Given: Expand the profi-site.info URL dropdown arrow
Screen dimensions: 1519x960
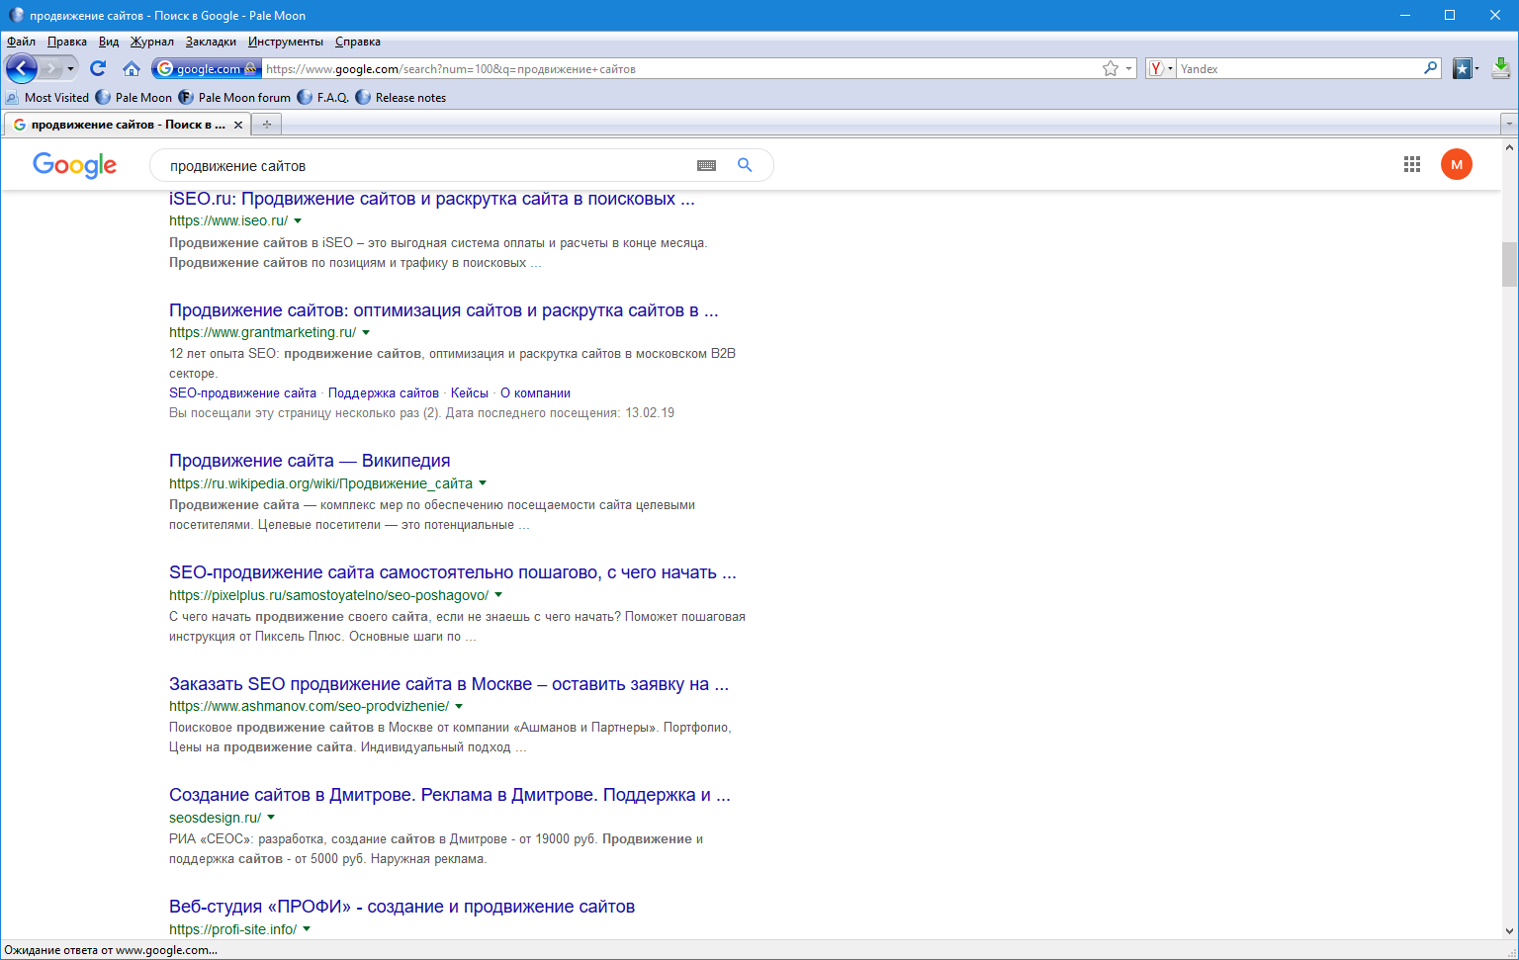Looking at the screenshot, I should click(x=307, y=929).
